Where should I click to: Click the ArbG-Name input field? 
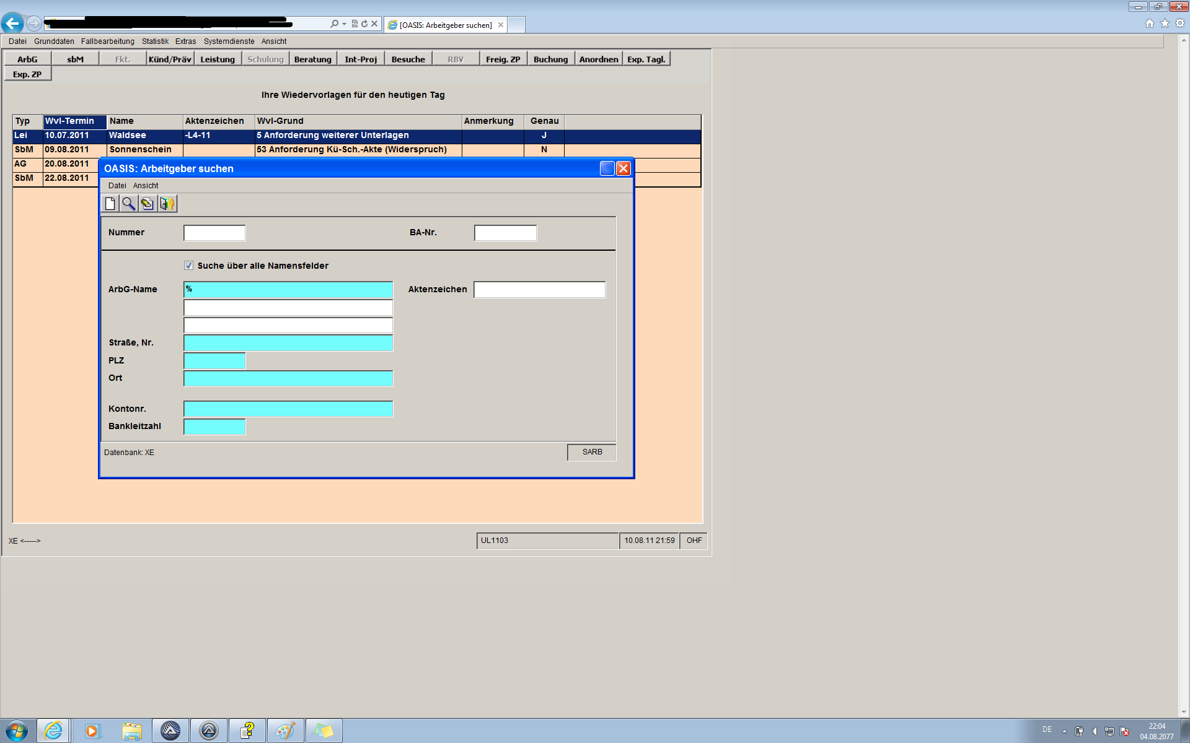click(x=288, y=290)
